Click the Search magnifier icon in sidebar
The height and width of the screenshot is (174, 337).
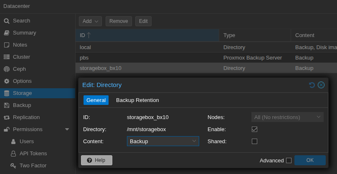pyautogui.click(x=7, y=21)
